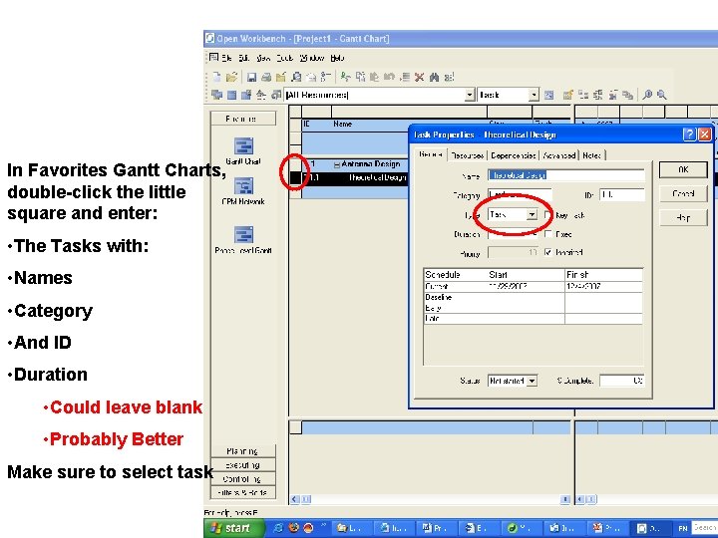Click the % Complete input field

(x=622, y=381)
